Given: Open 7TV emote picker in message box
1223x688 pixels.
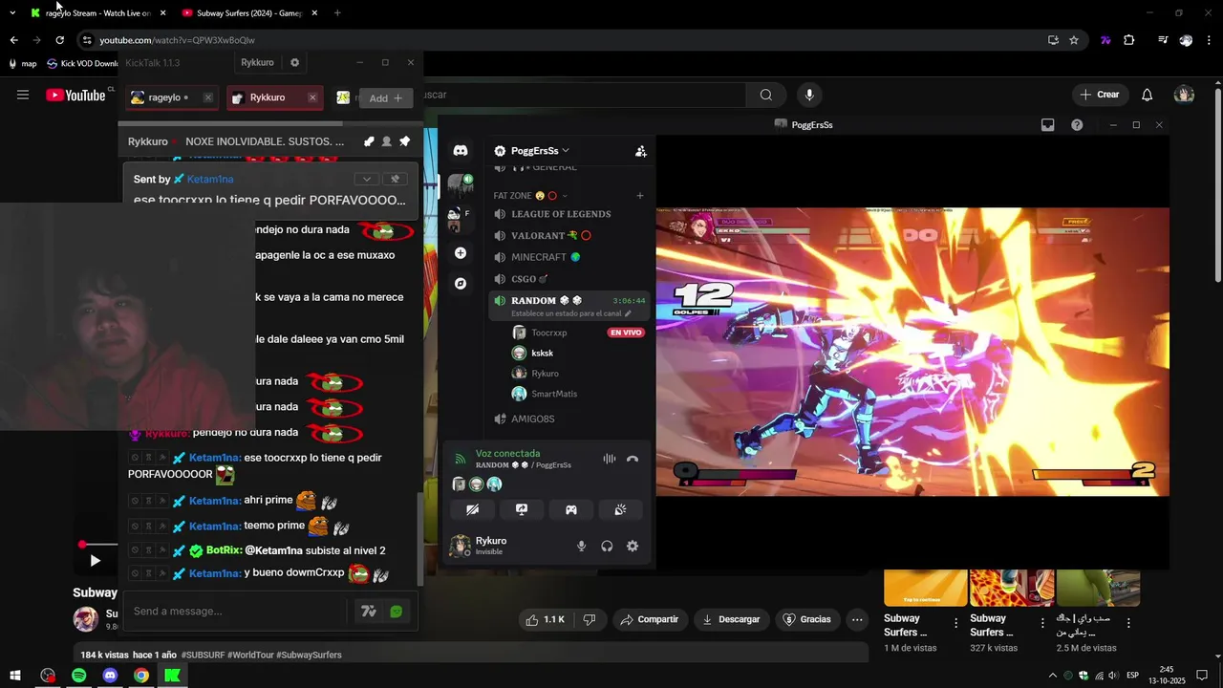Looking at the screenshot, I should 369,612.
